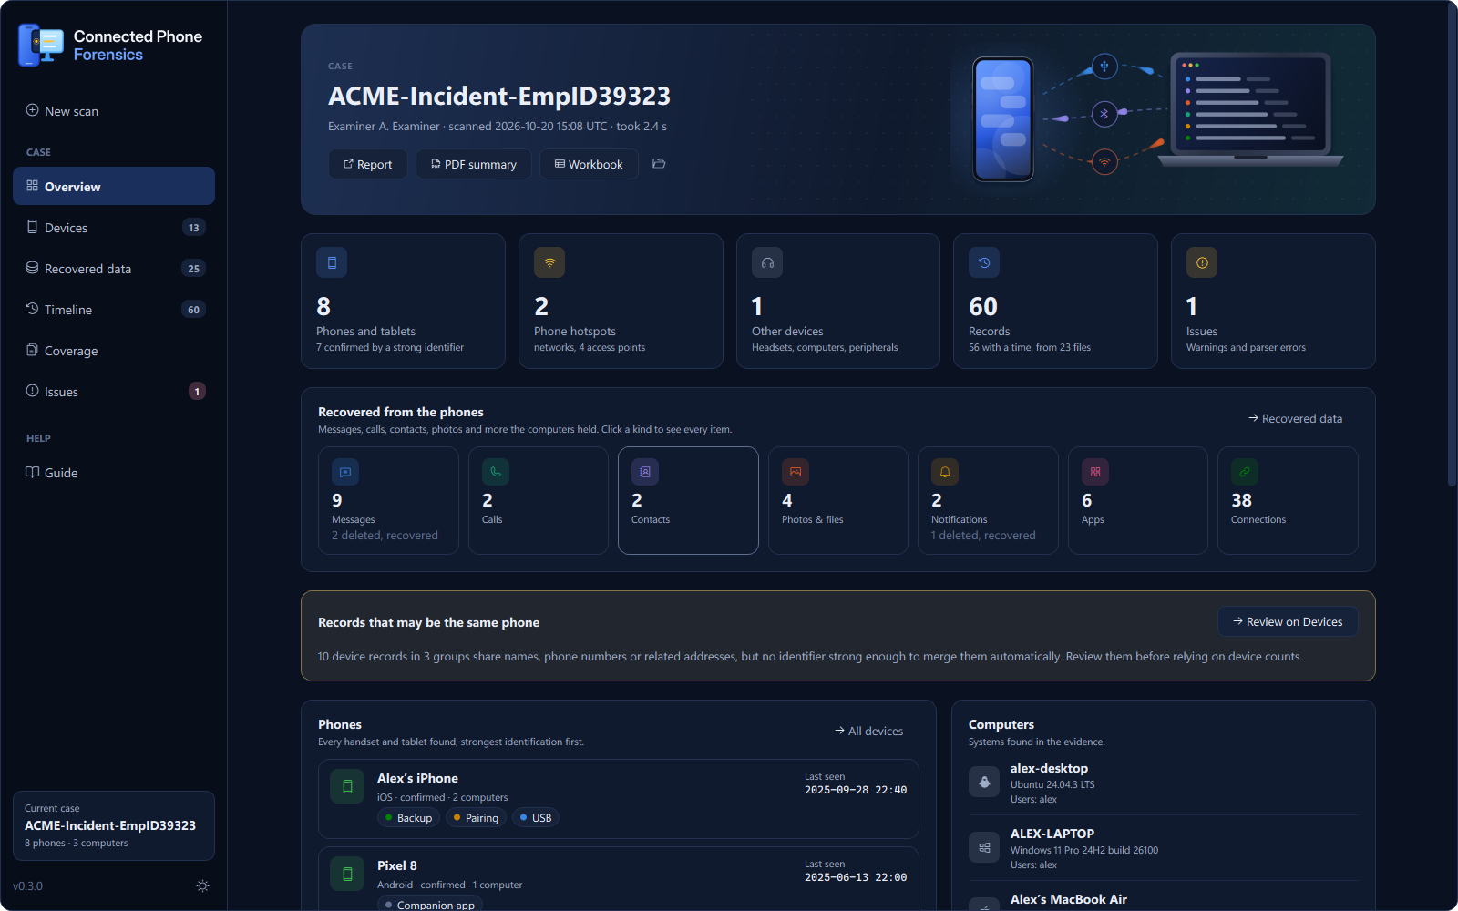
Task: Open the folder icon next to Workbook
Action: pos(659,164)
